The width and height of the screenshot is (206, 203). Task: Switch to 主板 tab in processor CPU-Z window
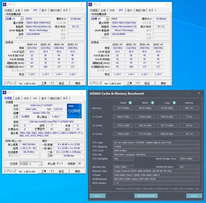click(x=18, y=98)
